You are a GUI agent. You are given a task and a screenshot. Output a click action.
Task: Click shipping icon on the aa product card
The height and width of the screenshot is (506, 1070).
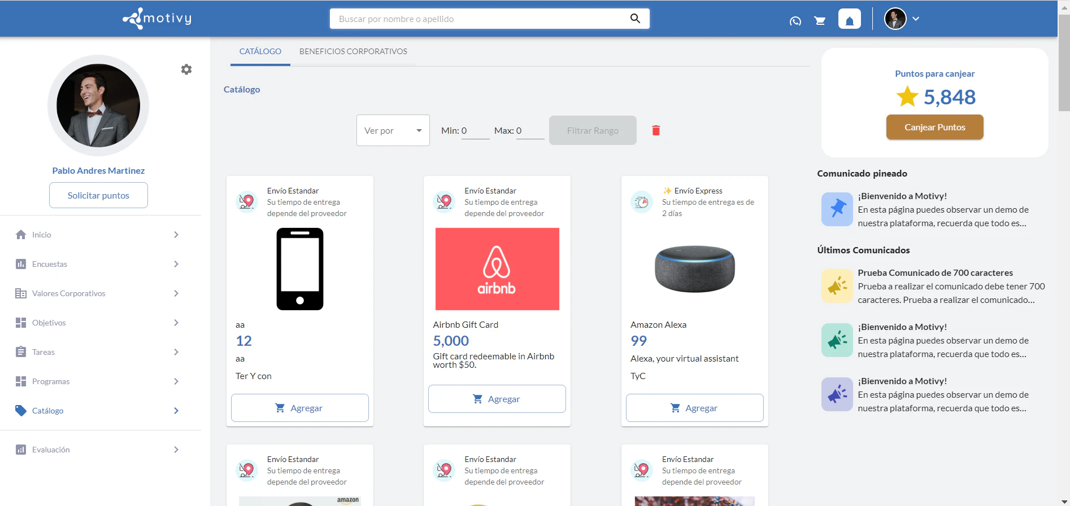247,201
